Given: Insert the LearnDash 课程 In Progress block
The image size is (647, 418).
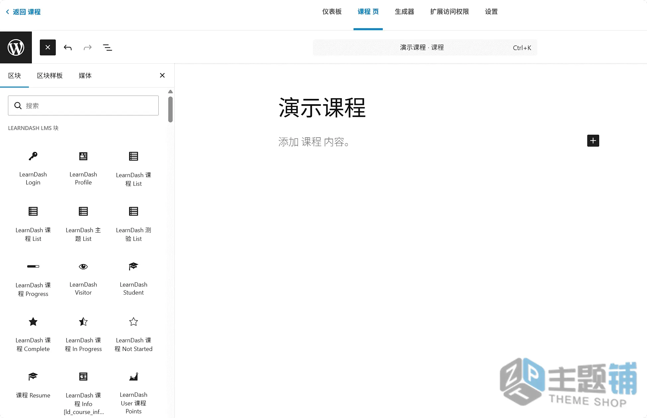Looking at the screenshot, I should tap(83, 335).
